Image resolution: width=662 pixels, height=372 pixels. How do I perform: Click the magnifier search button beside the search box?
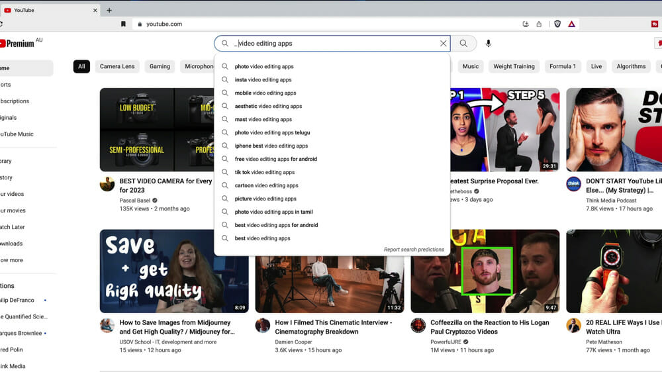click(463, 44)
